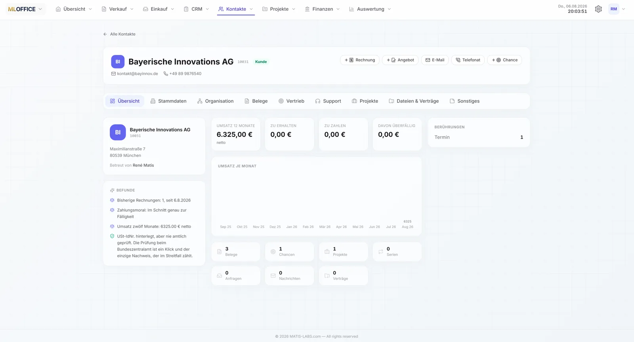Click the MATIS-LABS.com footer text

tap(305, 336)
